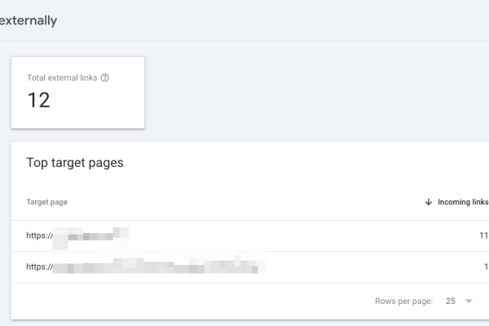This screenshot has width=489, height=326.
Task: Expand the Rows per page dropdown arrow
Action: coord(469,301)
